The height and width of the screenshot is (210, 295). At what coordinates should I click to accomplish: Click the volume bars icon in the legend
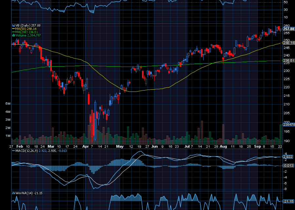click(13, 35)
